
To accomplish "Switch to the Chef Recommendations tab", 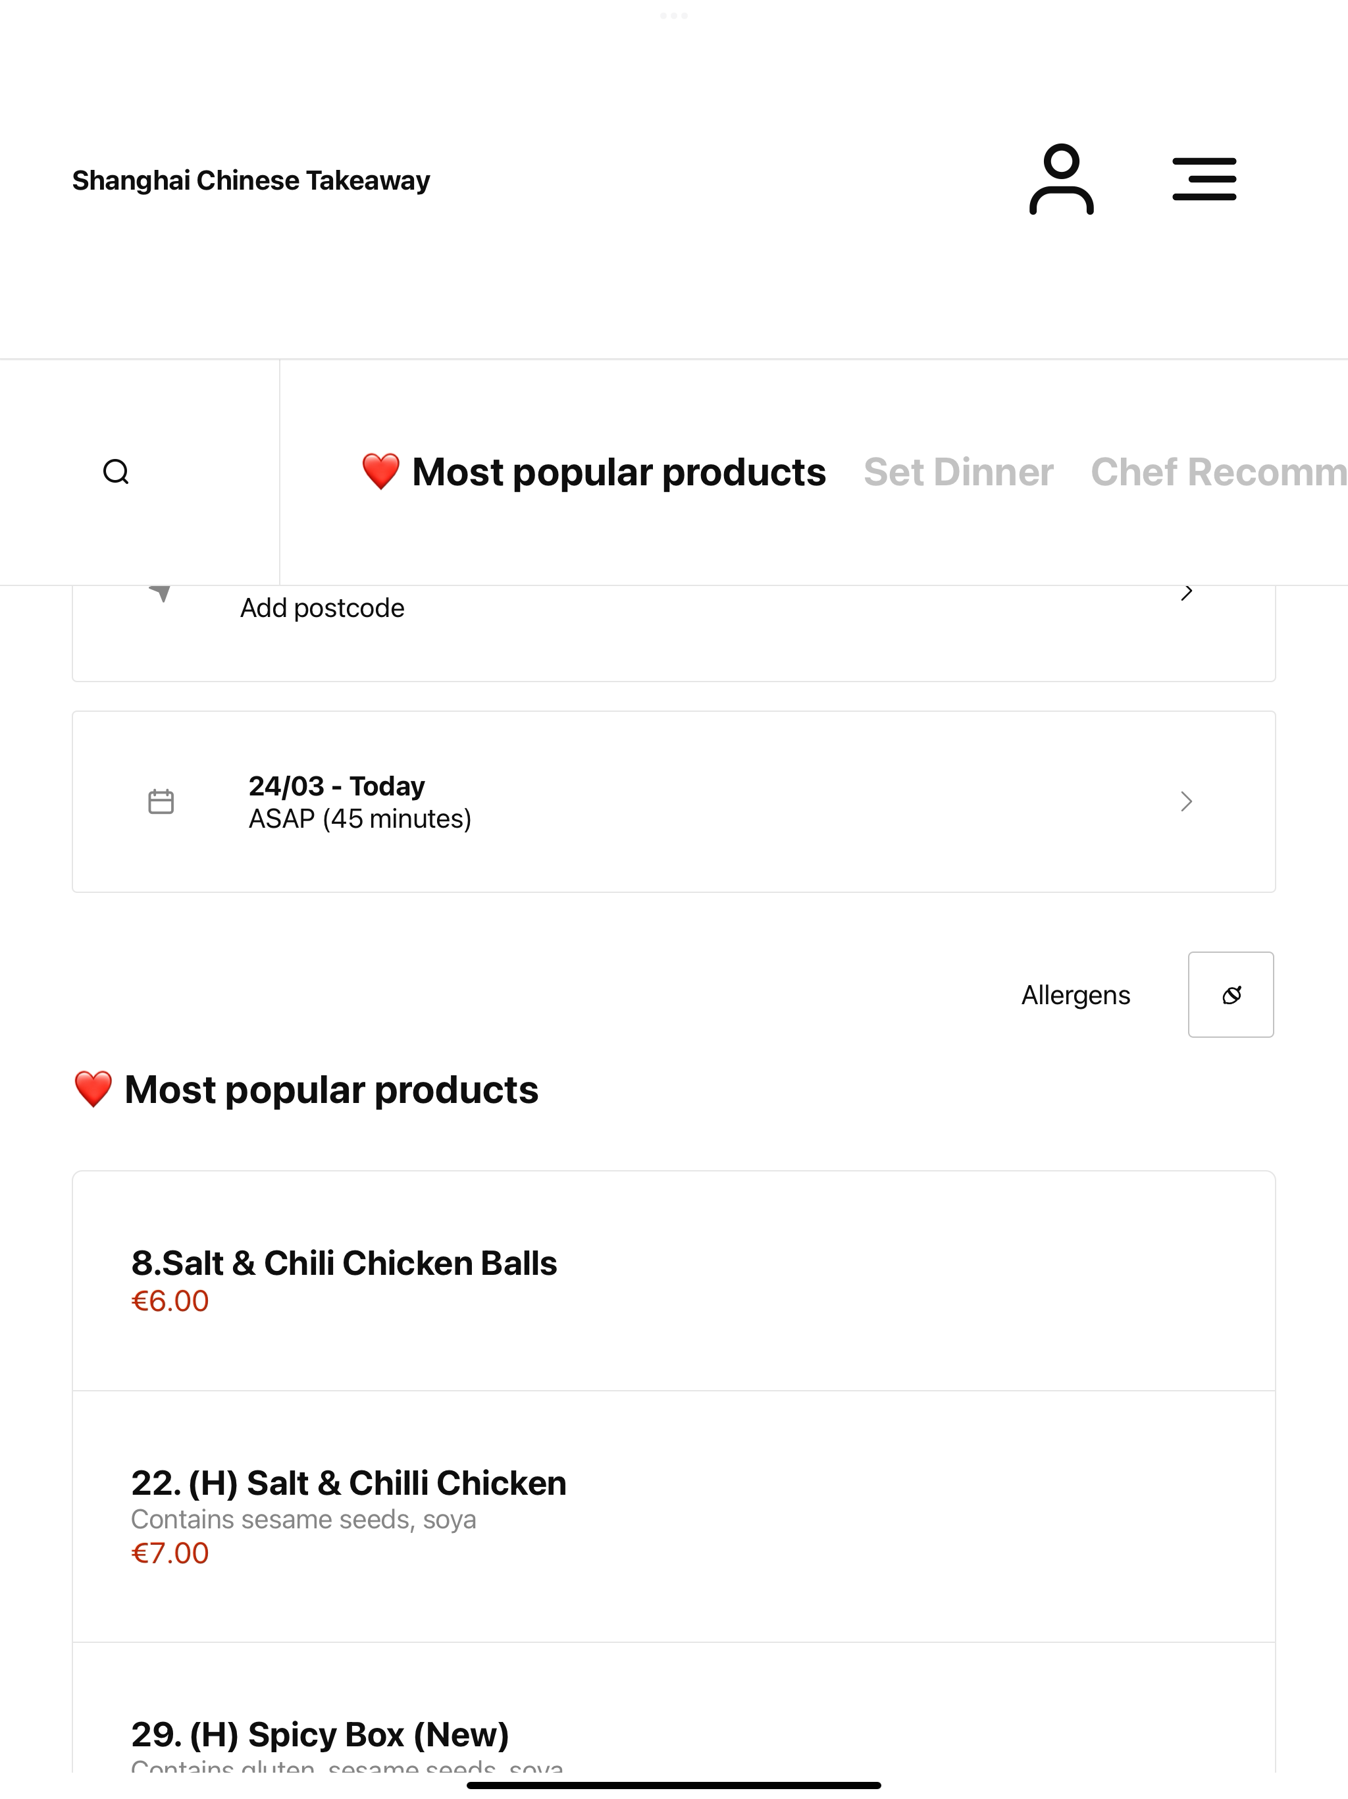I will (x=1219, y=471).
